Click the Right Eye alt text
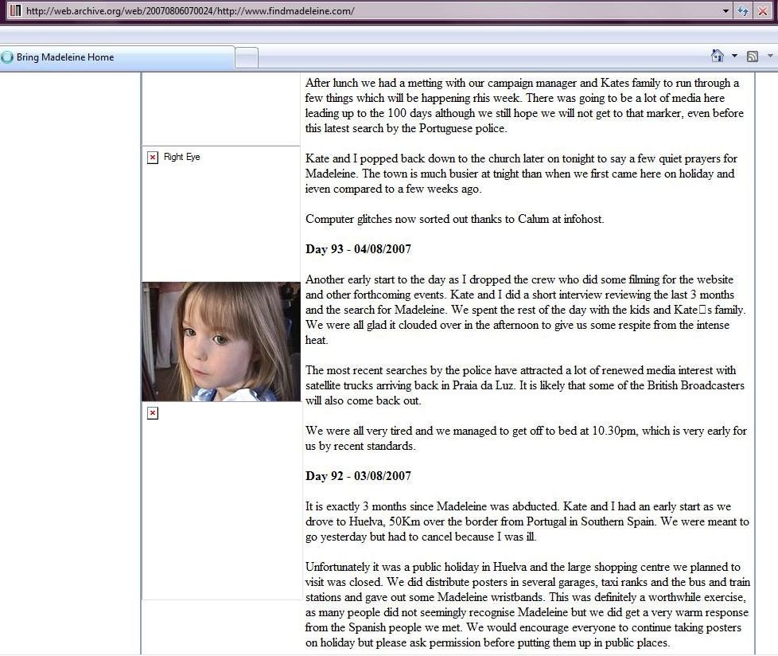Screen dimensions: 778x656 click(181, 158)
